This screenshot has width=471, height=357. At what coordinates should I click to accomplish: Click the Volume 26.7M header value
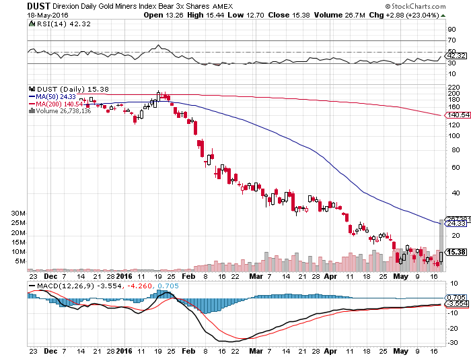339,15
